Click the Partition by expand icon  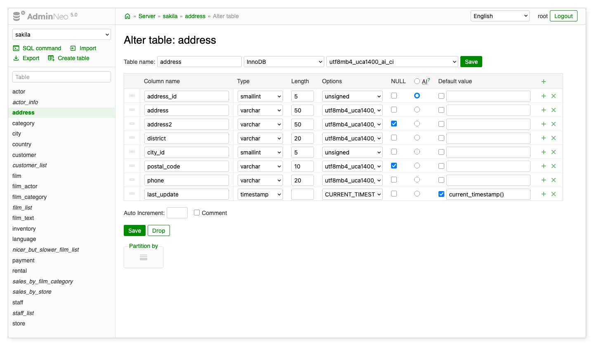pyautogui.click(x=143, y=257)
